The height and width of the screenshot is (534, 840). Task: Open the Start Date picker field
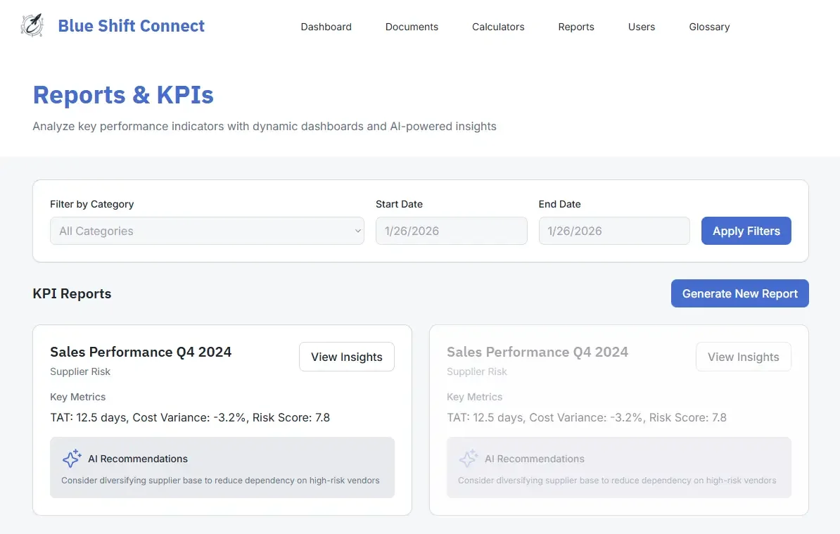[x=451, y=231]
